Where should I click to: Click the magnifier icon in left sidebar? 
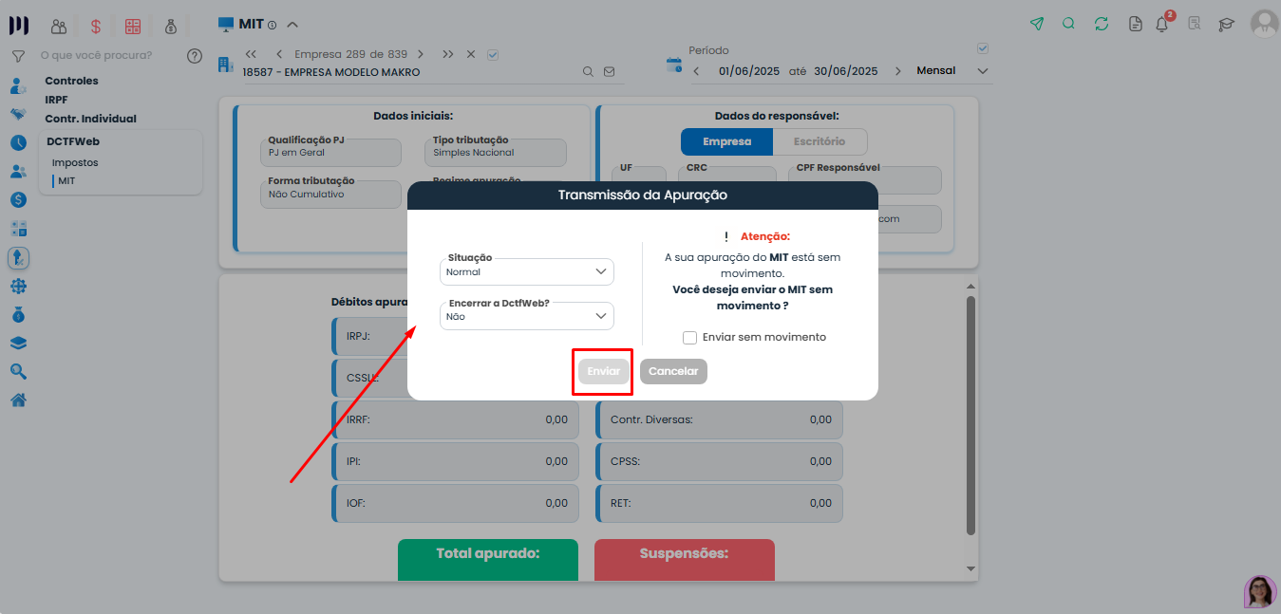coord(18,371)
